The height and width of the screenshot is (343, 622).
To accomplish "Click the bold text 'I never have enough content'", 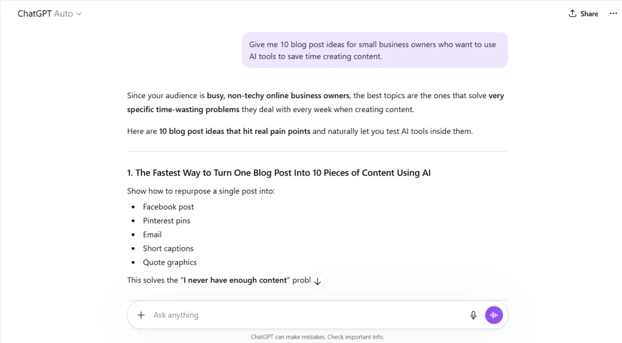I will point(235,280).
